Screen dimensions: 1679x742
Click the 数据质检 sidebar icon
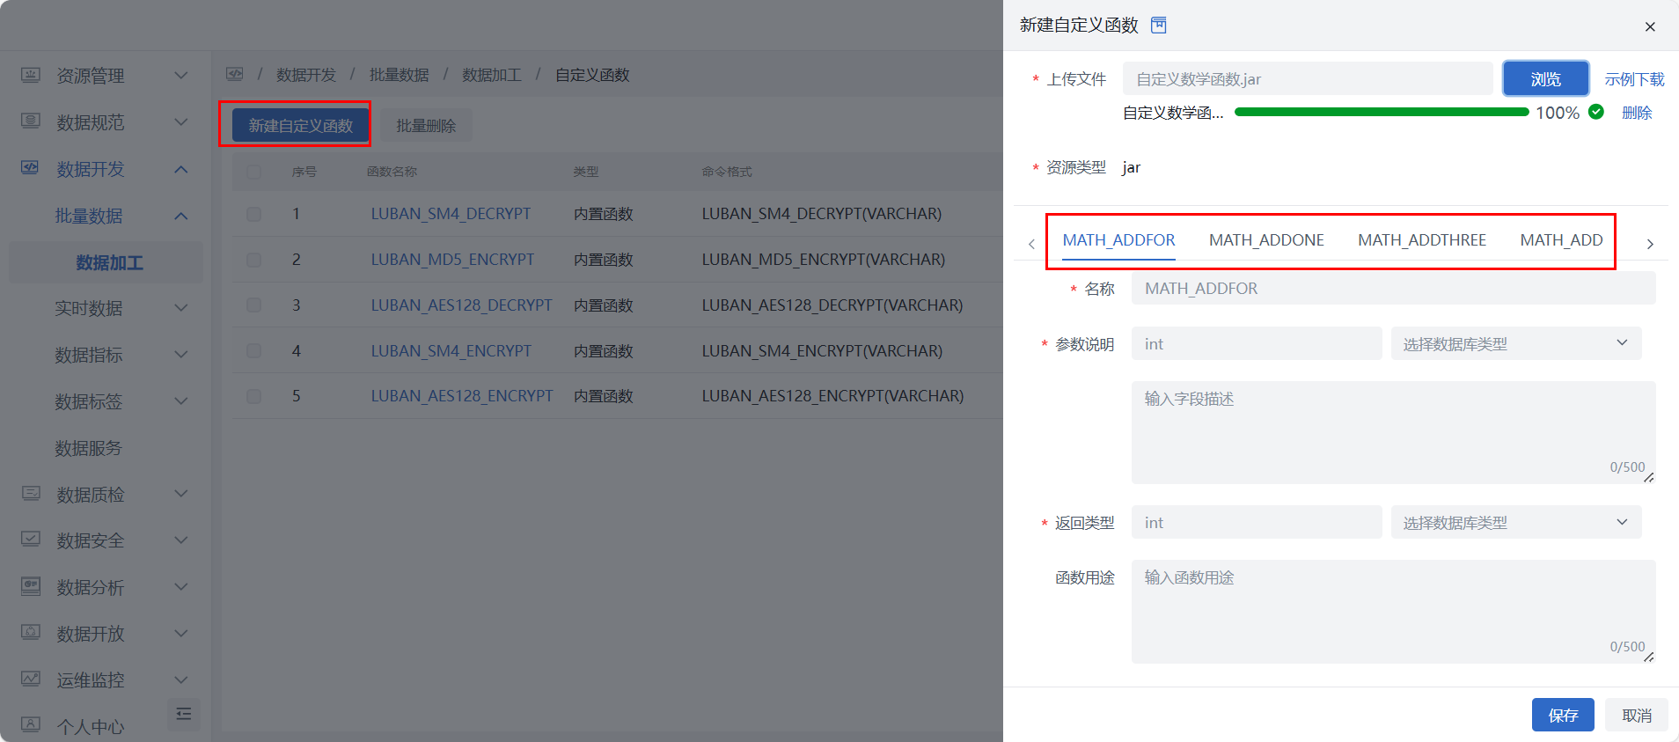click(31, 494)
